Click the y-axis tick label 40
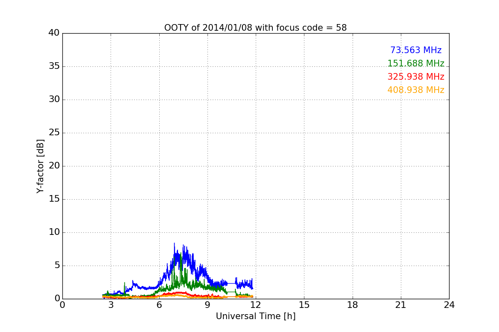The width and height of the screenshot is (499, 332). 54,33
